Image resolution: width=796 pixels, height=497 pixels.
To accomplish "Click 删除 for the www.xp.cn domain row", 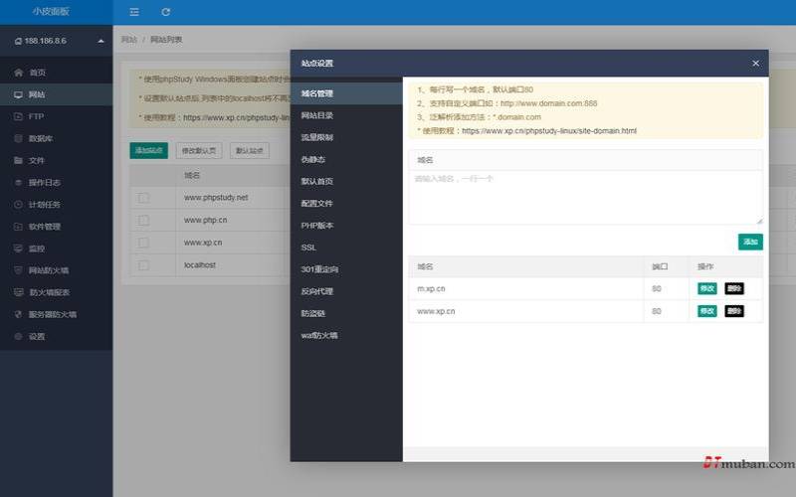I will pos(734,311).
